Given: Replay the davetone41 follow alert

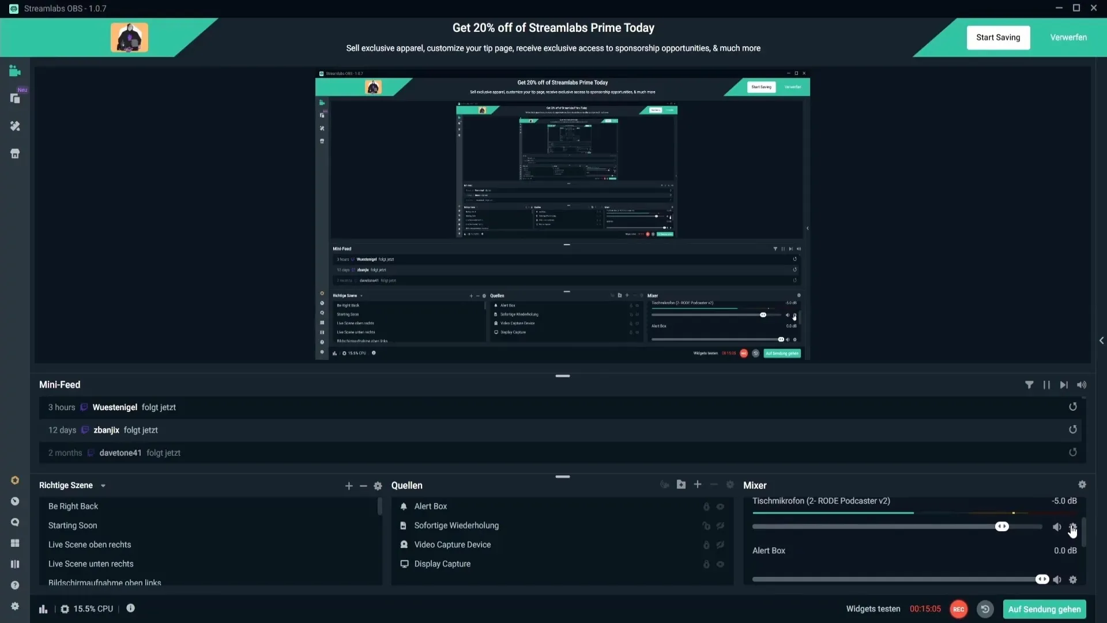Looking at the screenshot, I should pos(1073,452).
